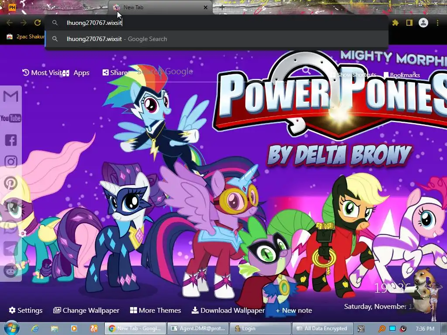This screenshot has height=335, width=447.
Task: Switch to New Tab - Google taskbar window
Action: tap(135, 328)
